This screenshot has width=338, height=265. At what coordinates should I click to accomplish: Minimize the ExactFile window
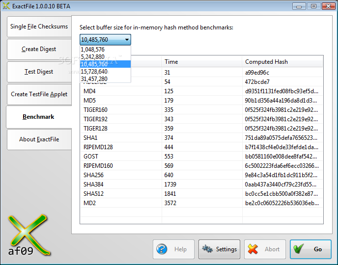point(299,6)
